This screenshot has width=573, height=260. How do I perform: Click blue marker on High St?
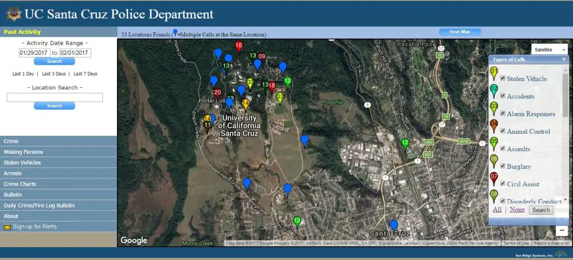click(247, 183)
